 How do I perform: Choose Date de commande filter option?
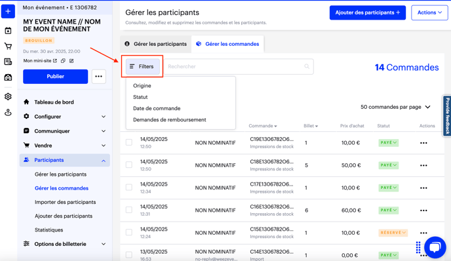157,108
